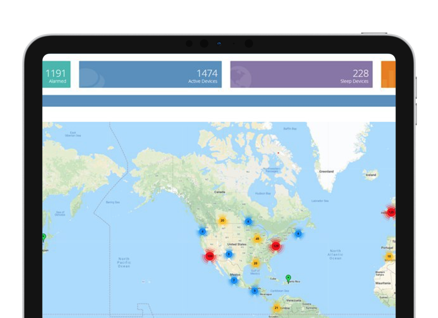Open the yellow 45 cluster near the Great Lakes

pyautogui.click(x=257, y=239)
